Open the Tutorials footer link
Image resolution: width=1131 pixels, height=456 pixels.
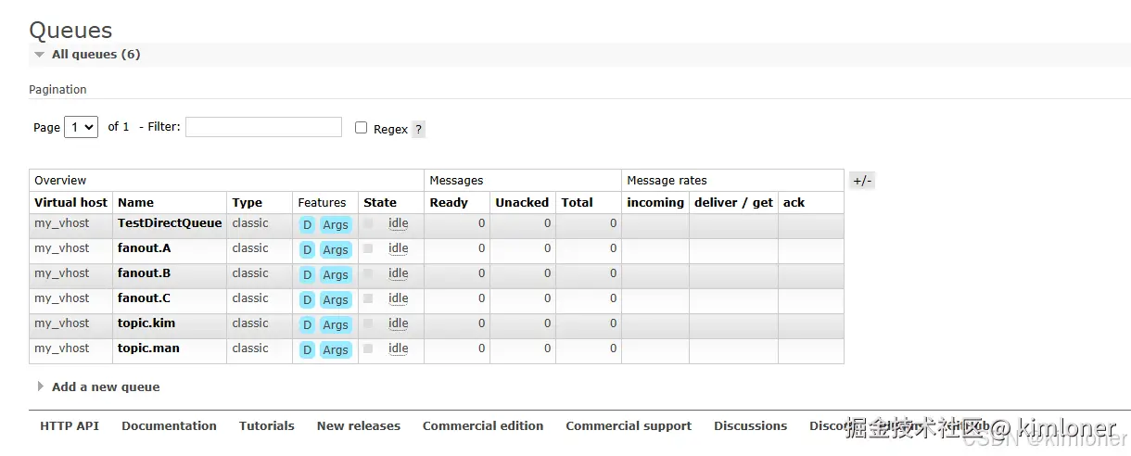click(266, 426)
